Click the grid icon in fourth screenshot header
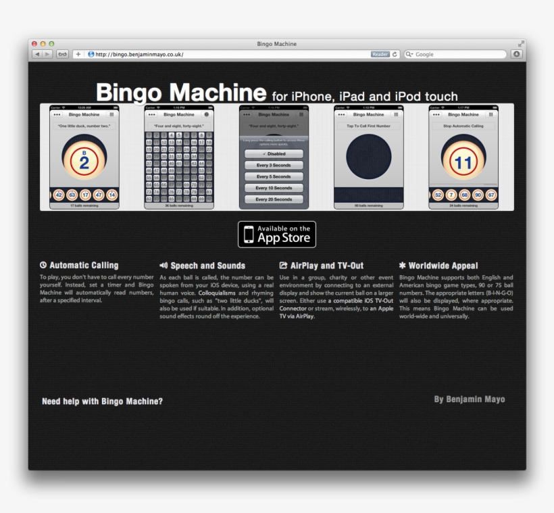Viewport: 554px width, 513px height. tap(396, 114)
